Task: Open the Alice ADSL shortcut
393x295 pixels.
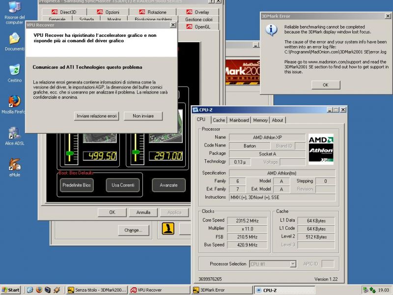Action: pos(14,133)
